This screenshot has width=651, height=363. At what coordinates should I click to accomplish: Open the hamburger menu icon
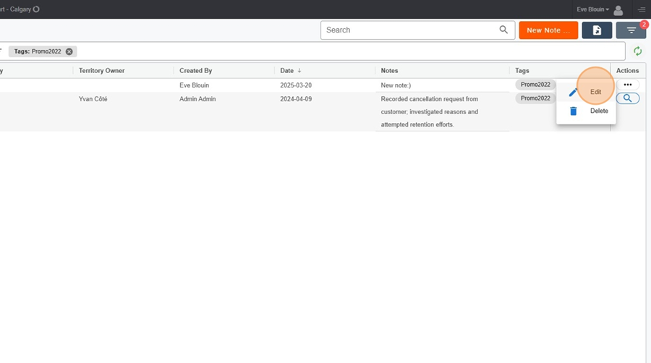coord(642,9)
